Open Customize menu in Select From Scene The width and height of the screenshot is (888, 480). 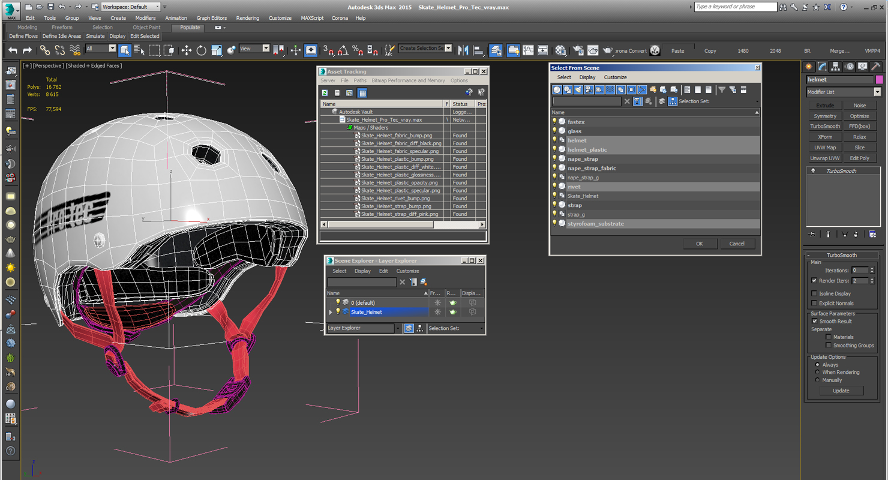[x=615, y=77]
